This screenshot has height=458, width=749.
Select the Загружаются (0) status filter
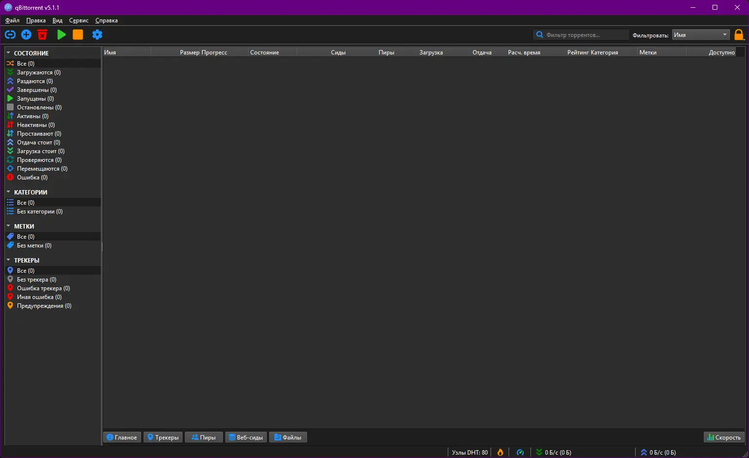click(53, 72)
